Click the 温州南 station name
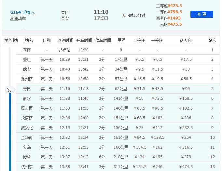 [27, 79]
